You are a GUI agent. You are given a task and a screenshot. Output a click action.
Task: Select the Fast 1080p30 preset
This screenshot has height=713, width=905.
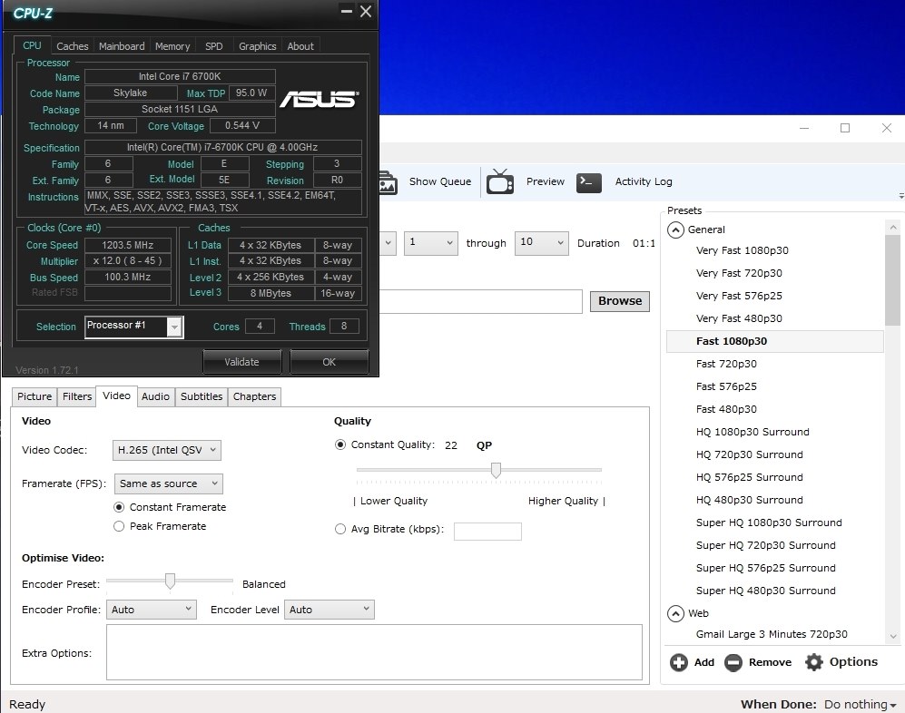(774, 341)
